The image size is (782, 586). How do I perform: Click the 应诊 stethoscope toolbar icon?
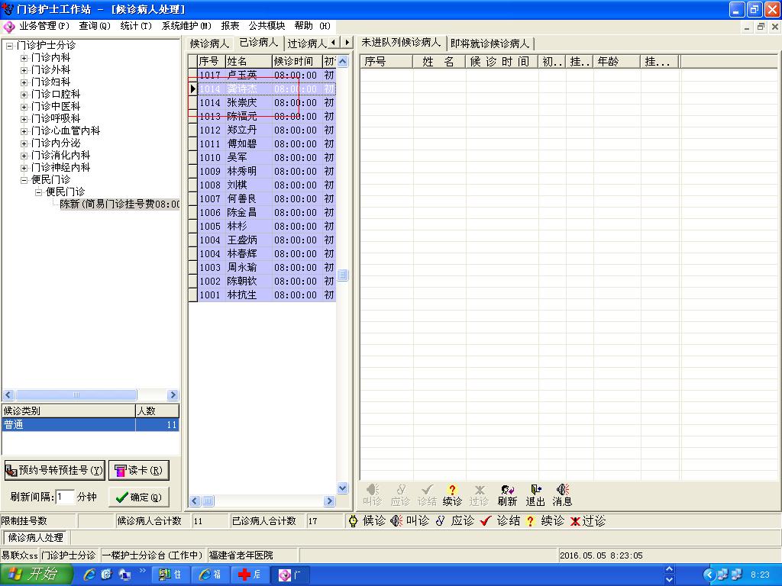(x=400, y=494)
